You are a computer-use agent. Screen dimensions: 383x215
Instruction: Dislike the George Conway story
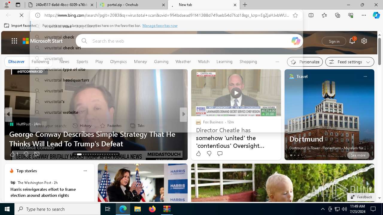point(26,154)
